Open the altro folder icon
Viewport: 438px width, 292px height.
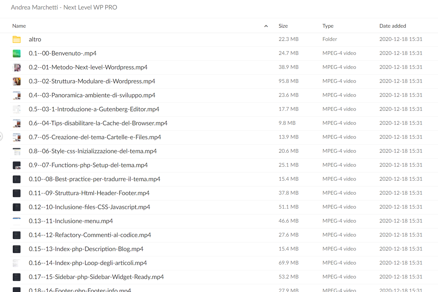pyautogui.click(x=17, y=39)
